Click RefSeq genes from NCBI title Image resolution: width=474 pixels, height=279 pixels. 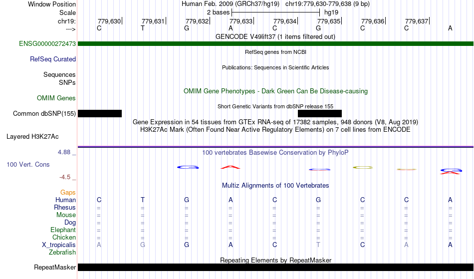click(275, 52)
